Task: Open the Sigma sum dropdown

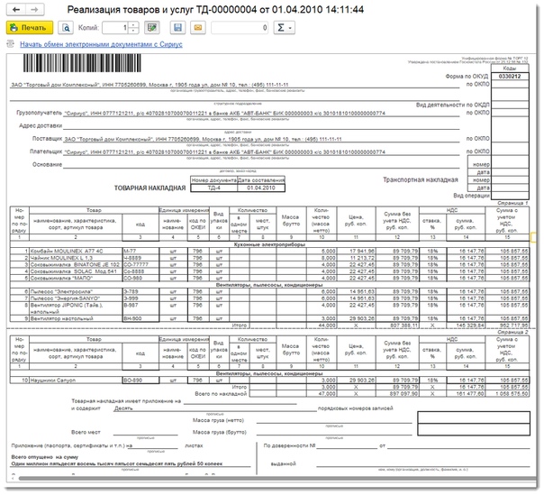Action: coord(285,28)
